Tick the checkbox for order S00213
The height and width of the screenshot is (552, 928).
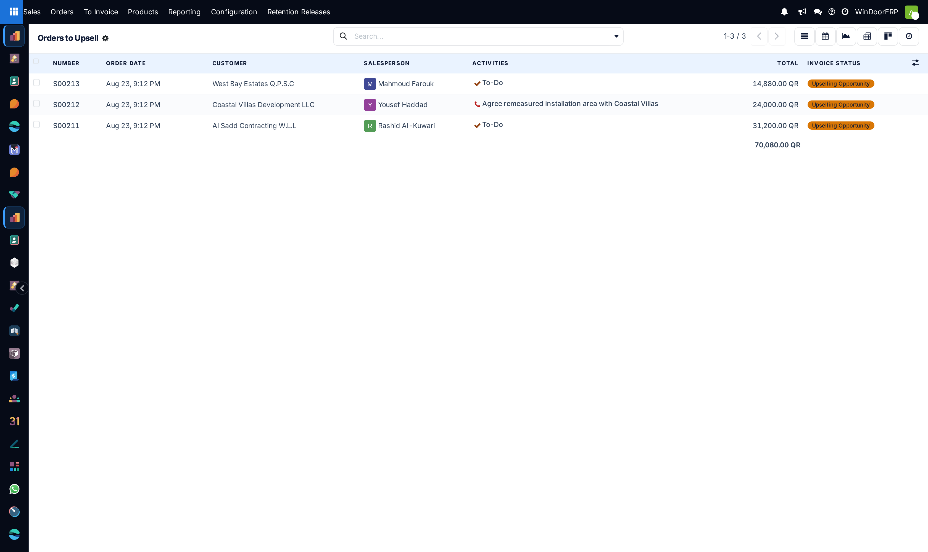click(x=36, y=83)
